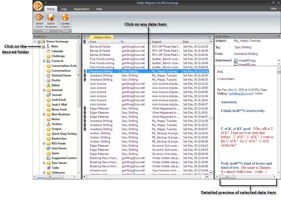Click the Donor Exchange server icon
The image size is (281, 201).
coord(43,42)
